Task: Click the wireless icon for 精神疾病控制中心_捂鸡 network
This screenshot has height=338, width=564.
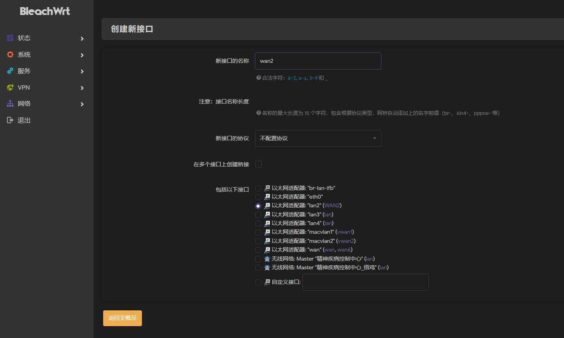Action: coord(267,267)
